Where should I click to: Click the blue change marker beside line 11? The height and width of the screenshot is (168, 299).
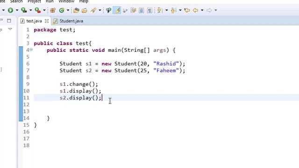coord(21,98)
